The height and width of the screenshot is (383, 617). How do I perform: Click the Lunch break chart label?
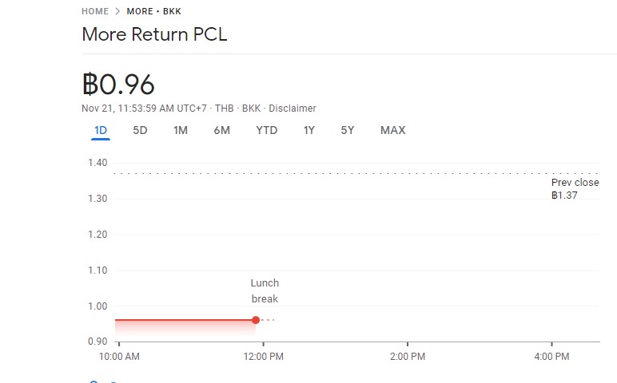(x=265, y=291)
